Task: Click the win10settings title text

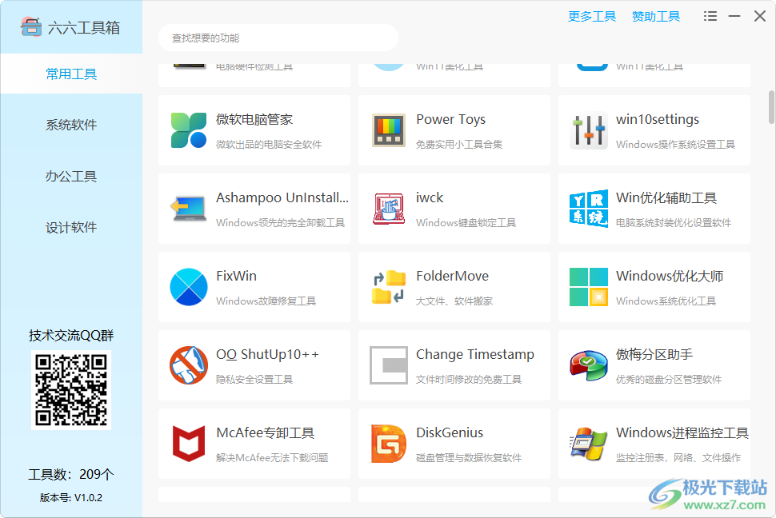Action: click(x=658, y=119)
